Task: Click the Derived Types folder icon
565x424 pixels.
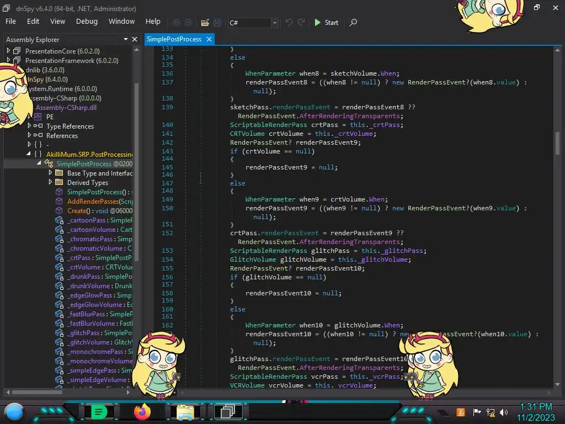Action: 59,182
